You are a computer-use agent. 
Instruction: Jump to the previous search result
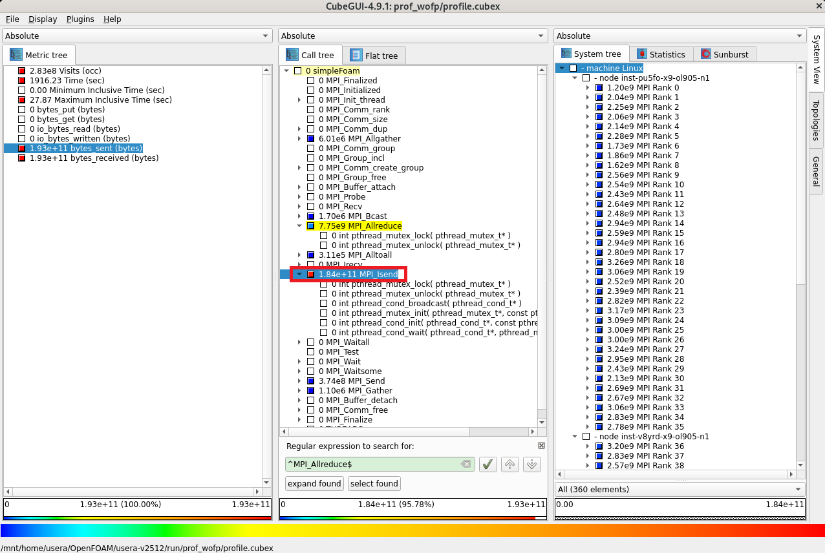pos(509,464)
